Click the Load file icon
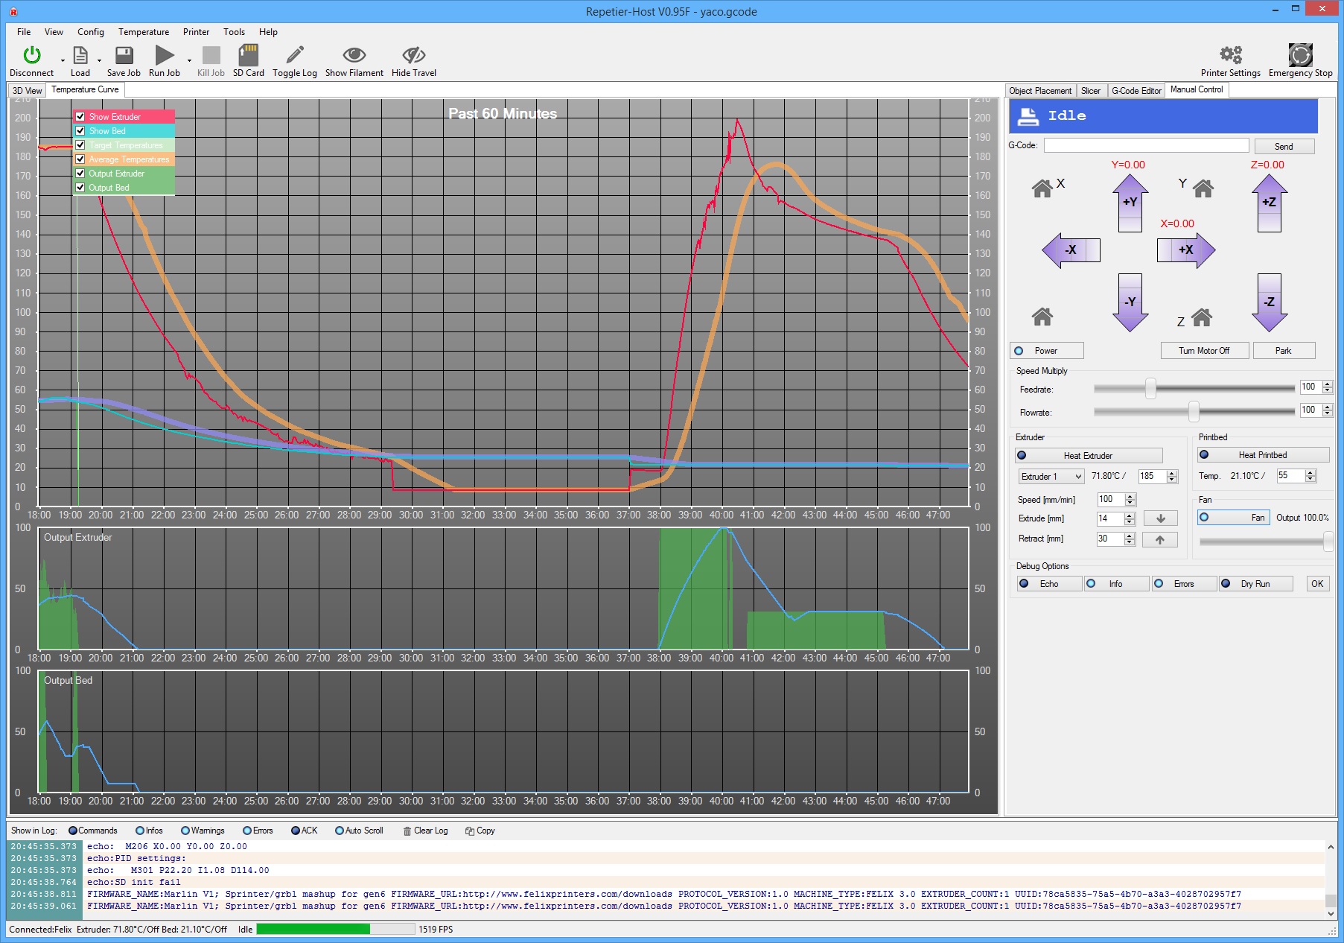This screenshot has width=1344, height=943. coord(80,55)
